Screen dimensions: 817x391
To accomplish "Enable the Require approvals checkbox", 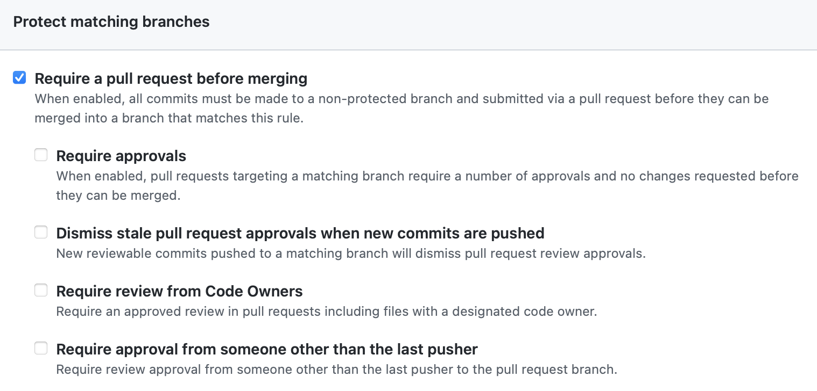I will pos(41,156).
